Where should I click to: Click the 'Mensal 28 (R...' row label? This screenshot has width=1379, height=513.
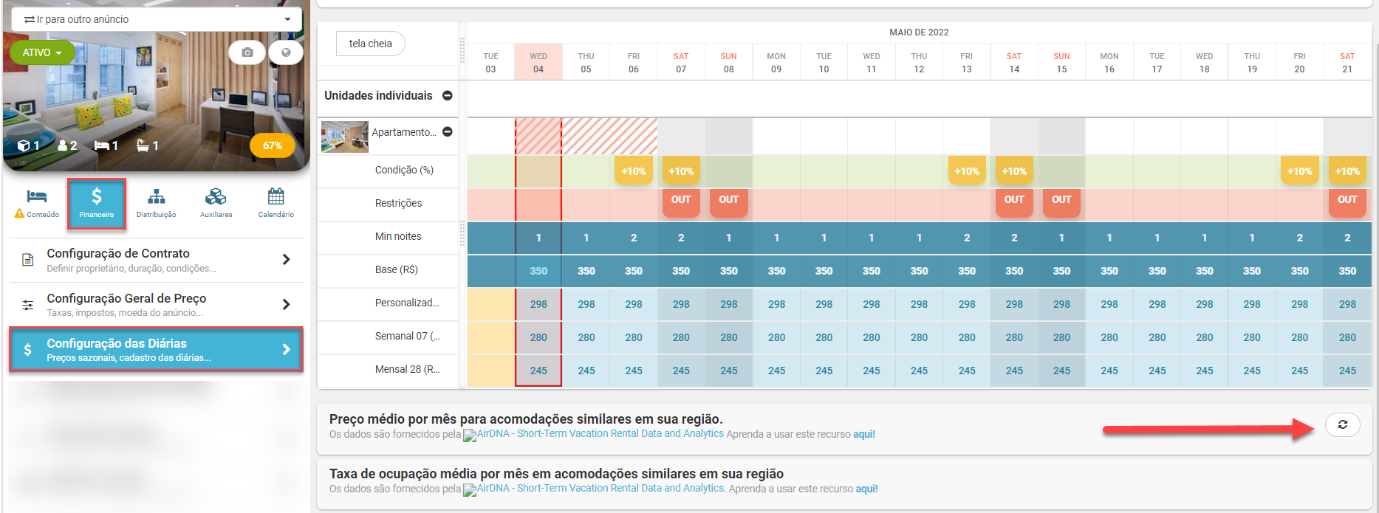point(407,369)
